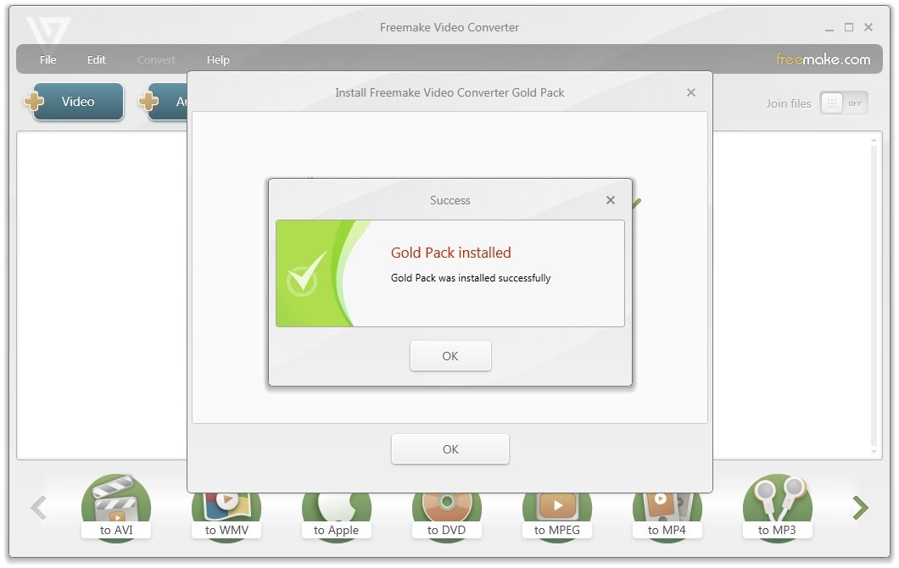Select the "to MP4" output format
The width and height of the screenshot is (899, 568).
point(667,509)
